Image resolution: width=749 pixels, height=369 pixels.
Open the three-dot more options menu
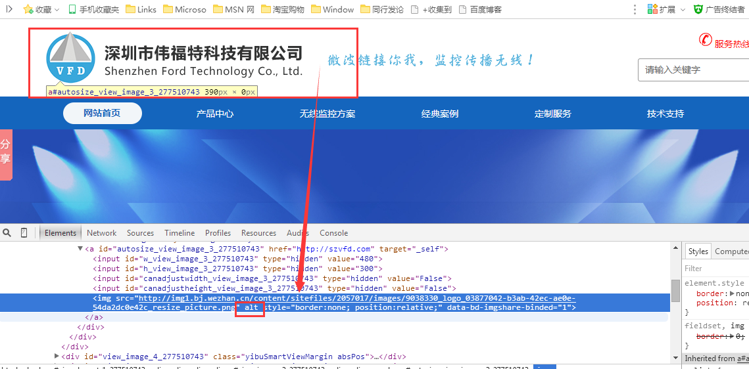click(635, 9)
